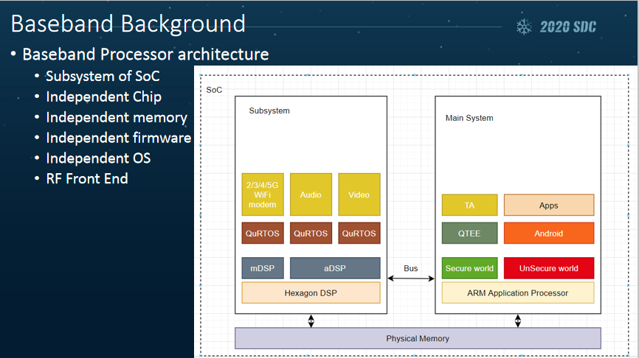Viewport: 639px width, 358px height.
Task: Click the Apps block
Action: pos(548,206)
